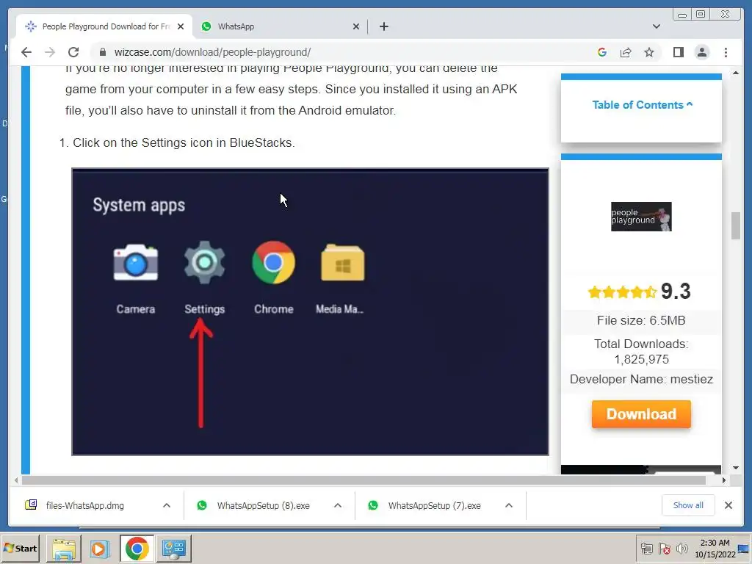This screenshot has width=752, height=564.
Task: Expand options for files-WhatsApp.dmg
Action: [167, 505]
